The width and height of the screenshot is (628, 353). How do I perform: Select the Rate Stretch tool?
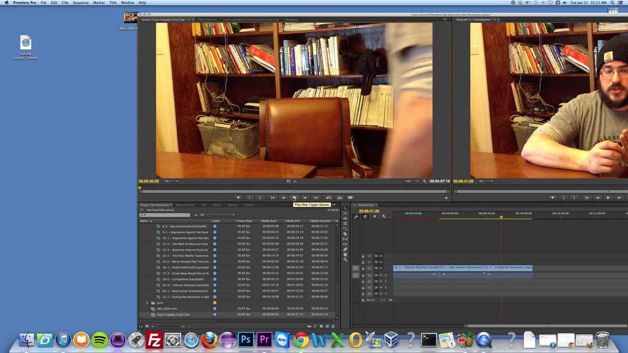click(x=345, y=228)
